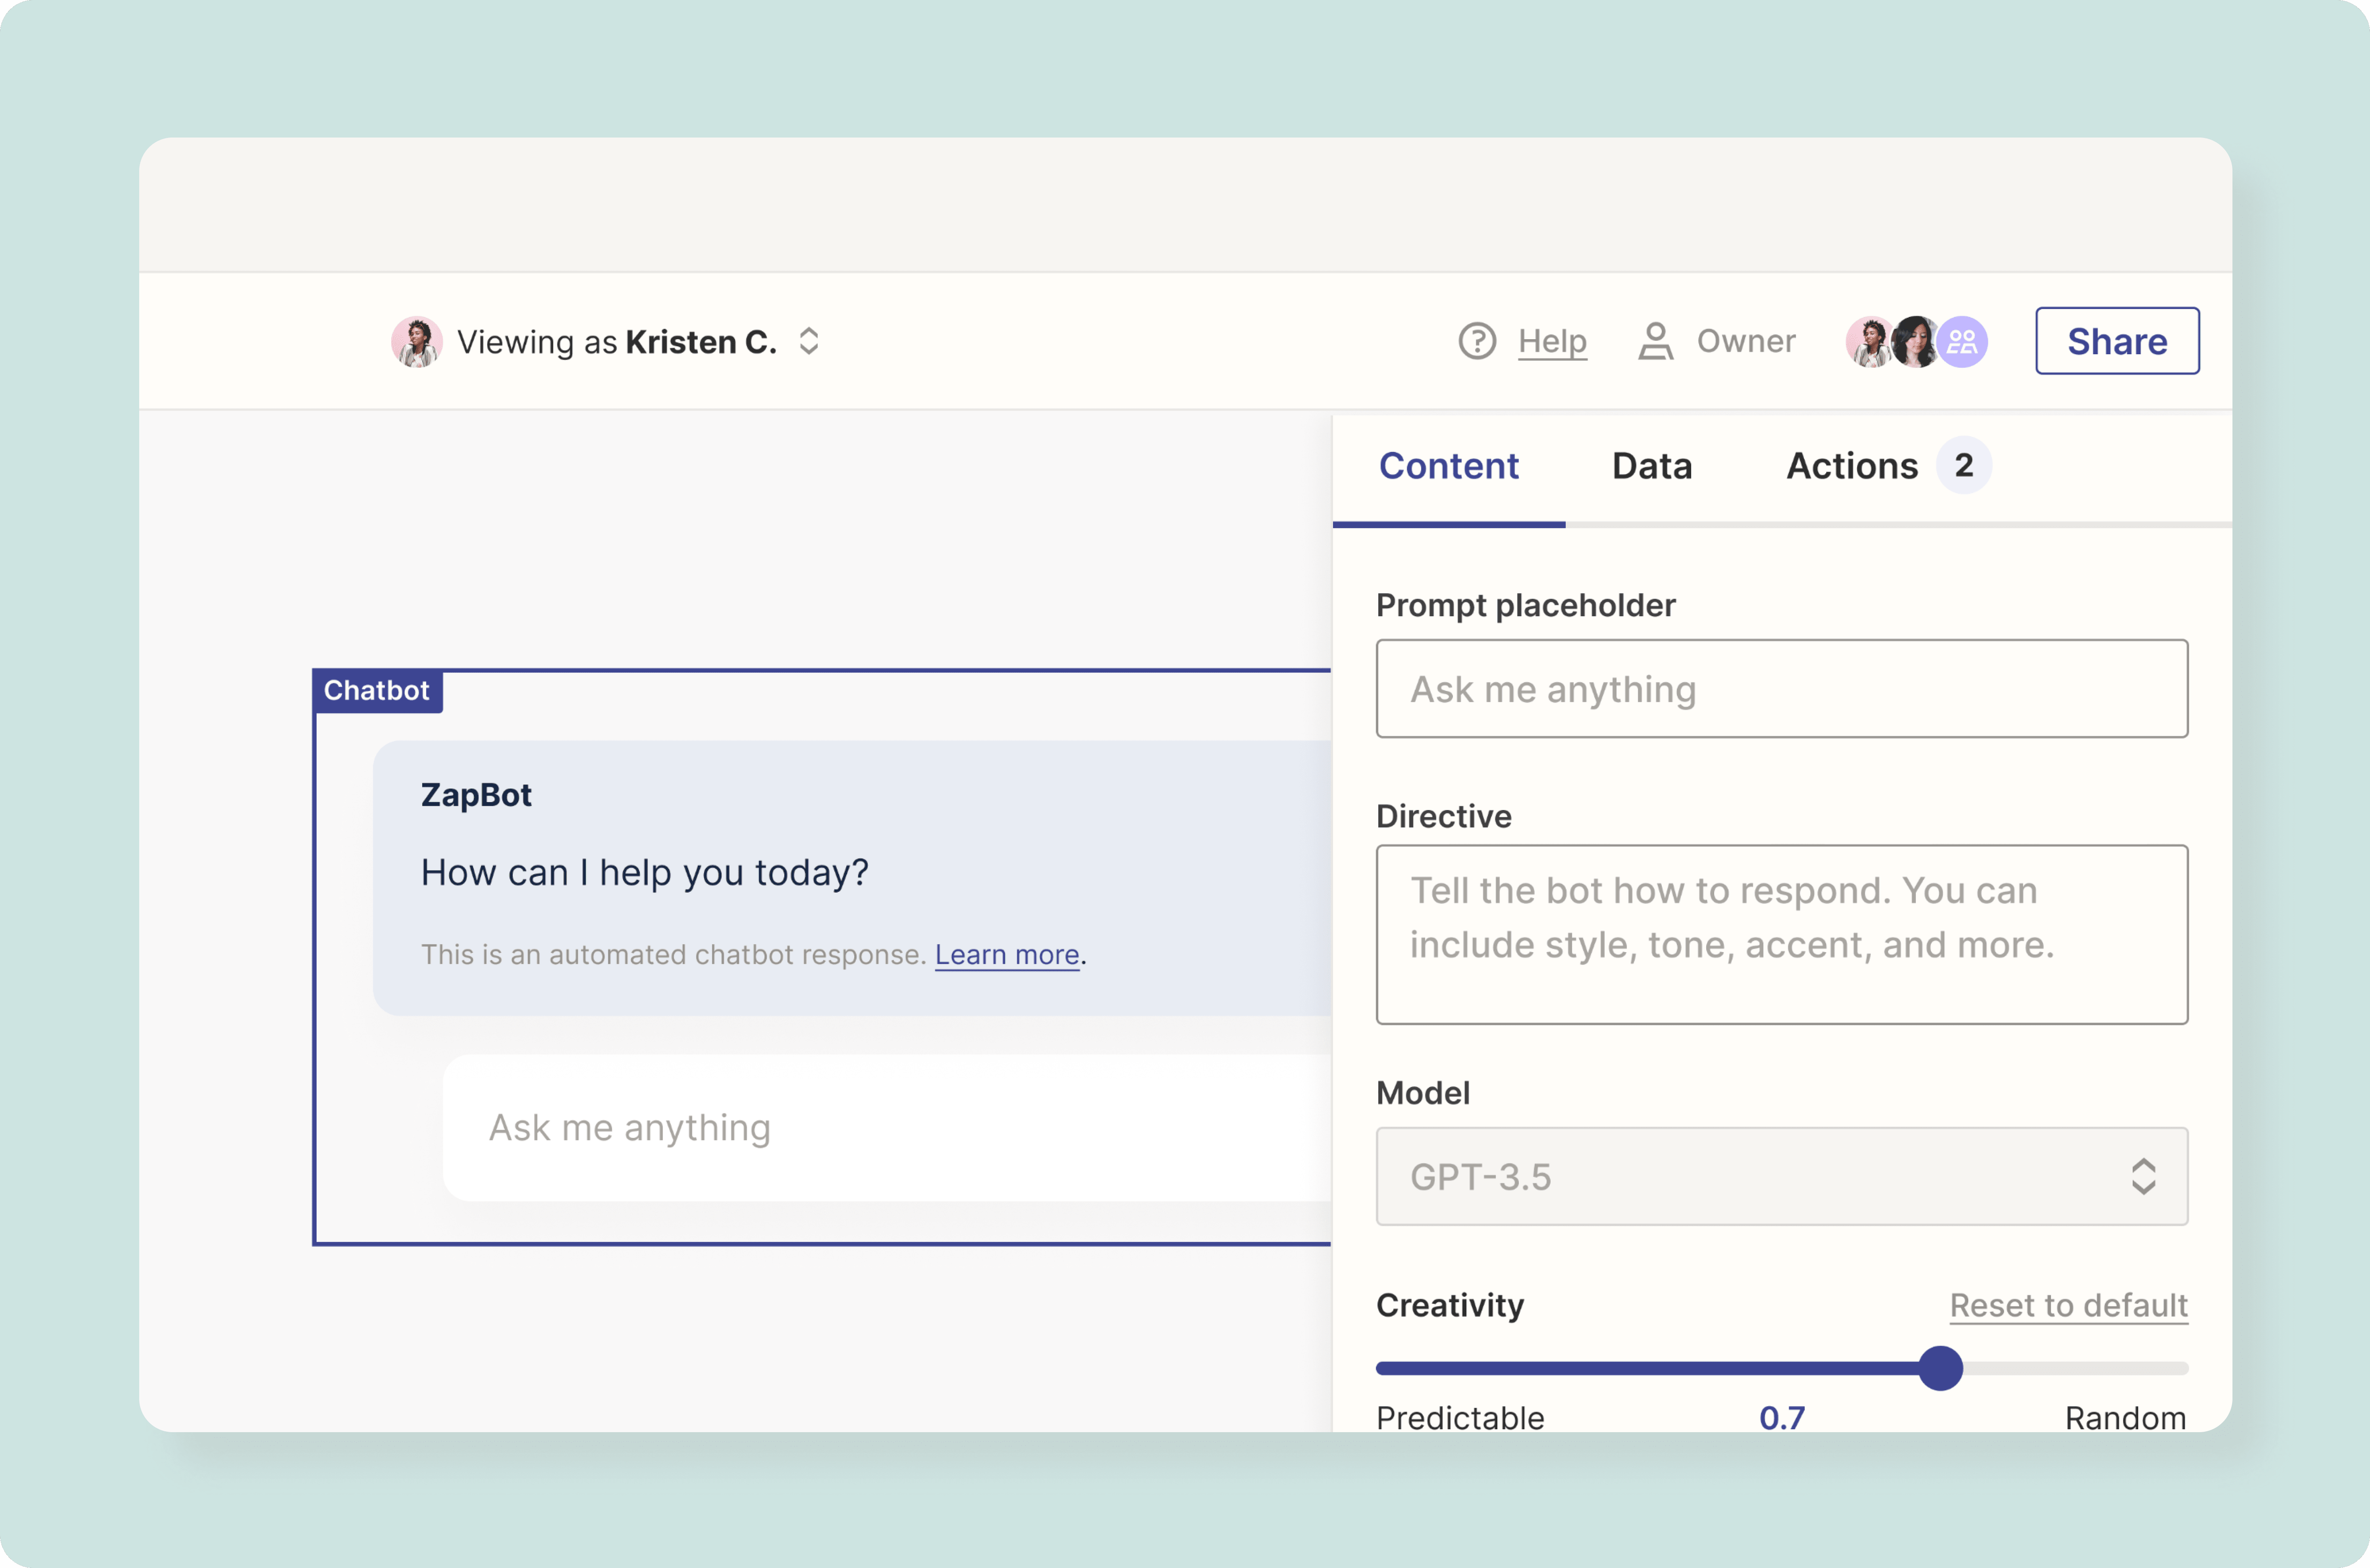The image size is (2370, 1568).
Task: Click the Actions count badge 2
Action: point(1964,465)
